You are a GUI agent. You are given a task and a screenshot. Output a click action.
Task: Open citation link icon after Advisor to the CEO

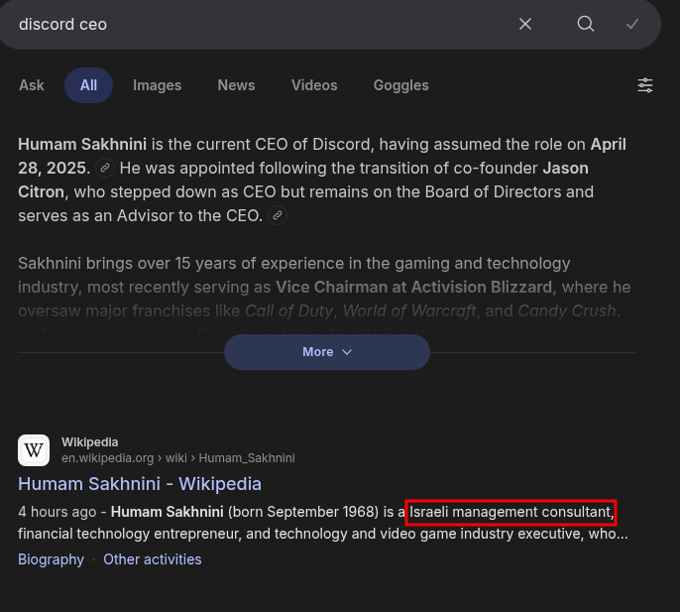tap(278, 215)
